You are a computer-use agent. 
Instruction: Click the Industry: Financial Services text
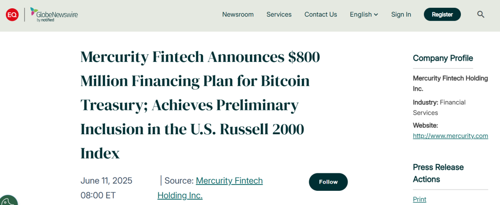pyautogui.click(x=439, y=107)
